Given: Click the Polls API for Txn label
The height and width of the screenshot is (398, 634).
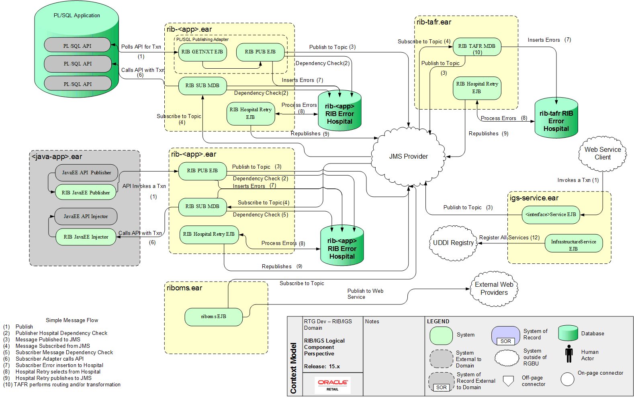Looking at the screenshot, I should tap(141, 47).
